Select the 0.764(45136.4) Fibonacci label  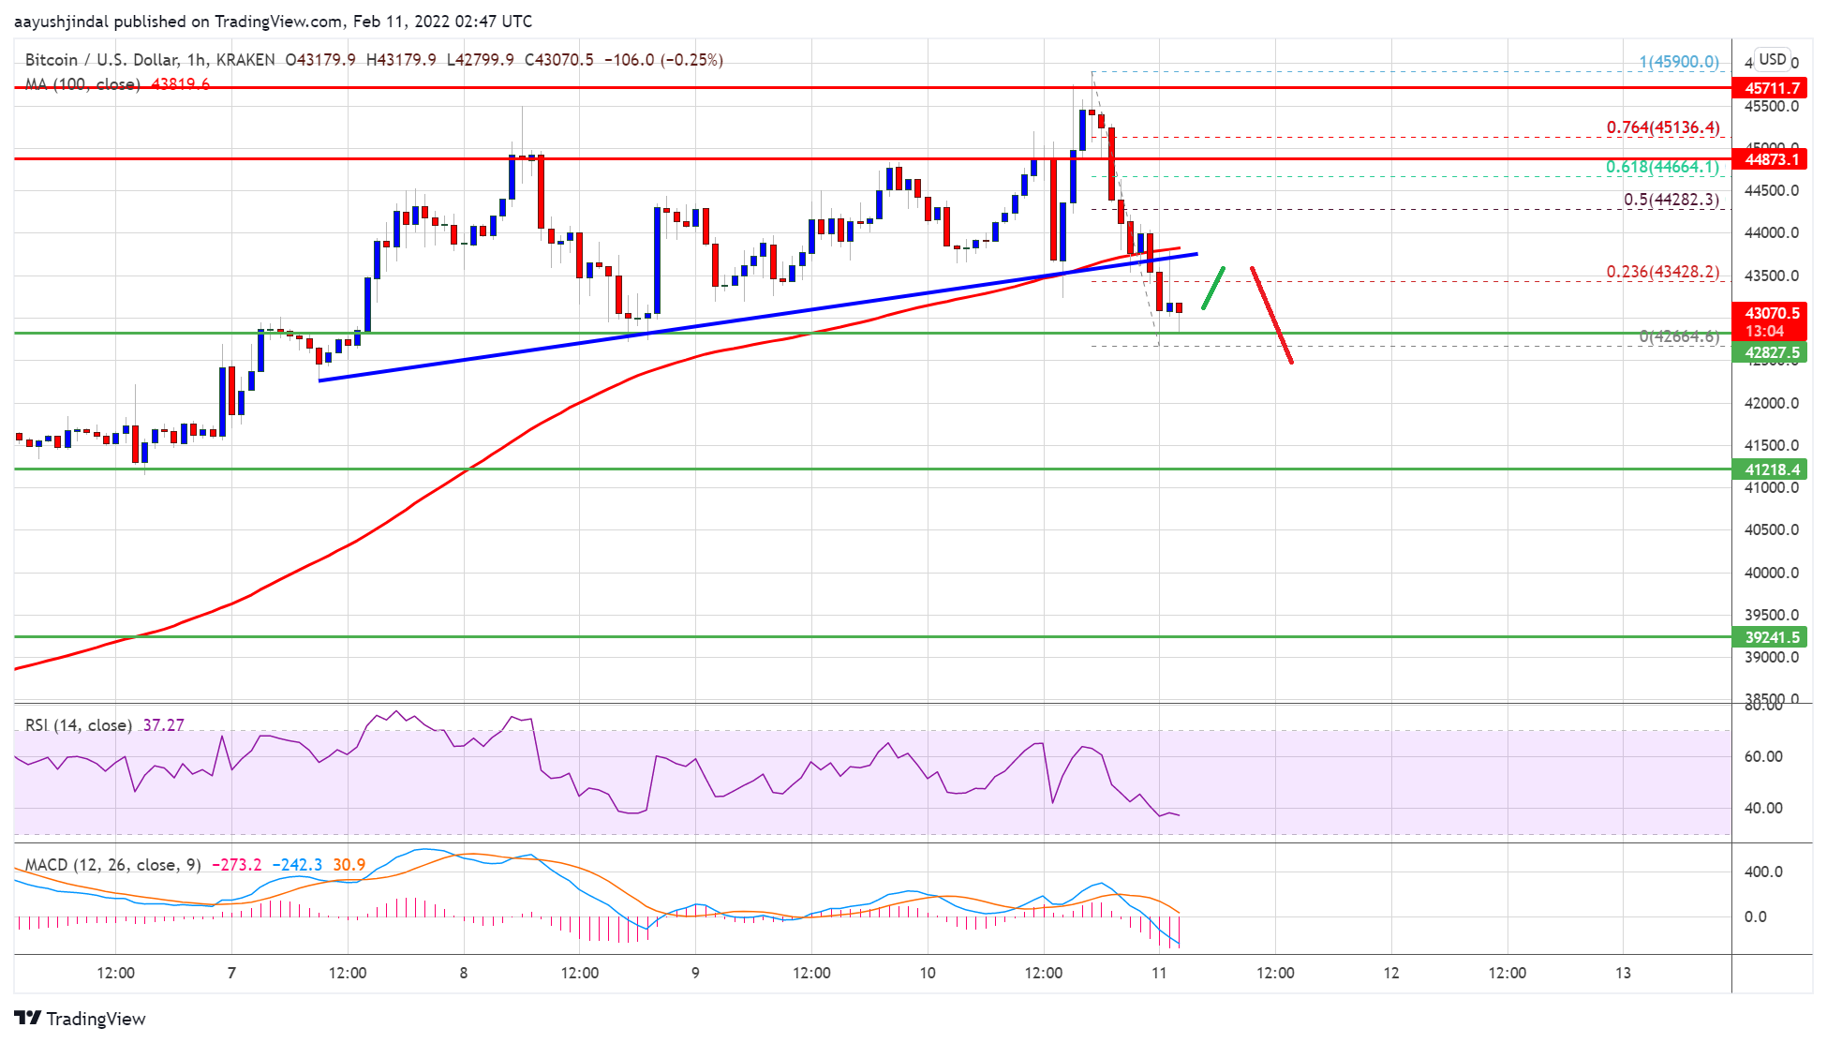[x=1662, y=127]
